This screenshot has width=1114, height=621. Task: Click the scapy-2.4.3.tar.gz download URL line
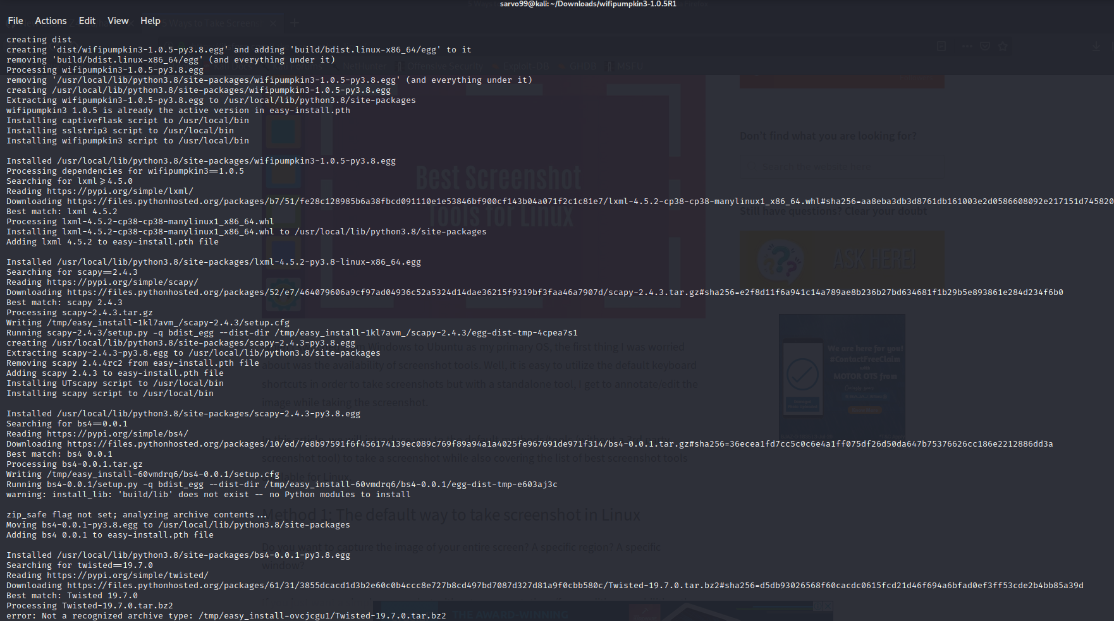click(x=535, y=292)
